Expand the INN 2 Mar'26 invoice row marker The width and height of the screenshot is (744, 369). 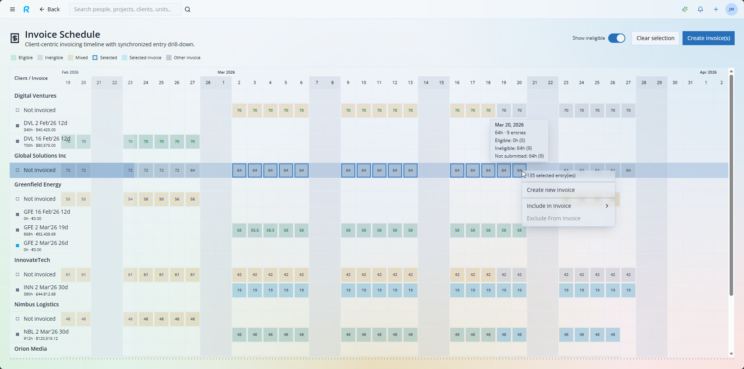tap(17, 290)
